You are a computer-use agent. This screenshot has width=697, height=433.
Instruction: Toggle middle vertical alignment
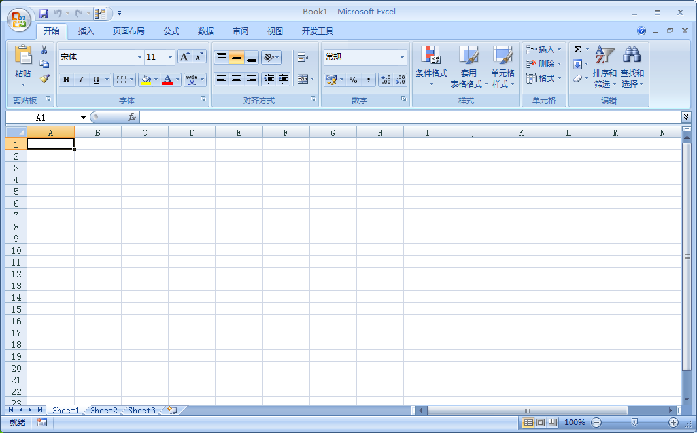tap(237, 57)
